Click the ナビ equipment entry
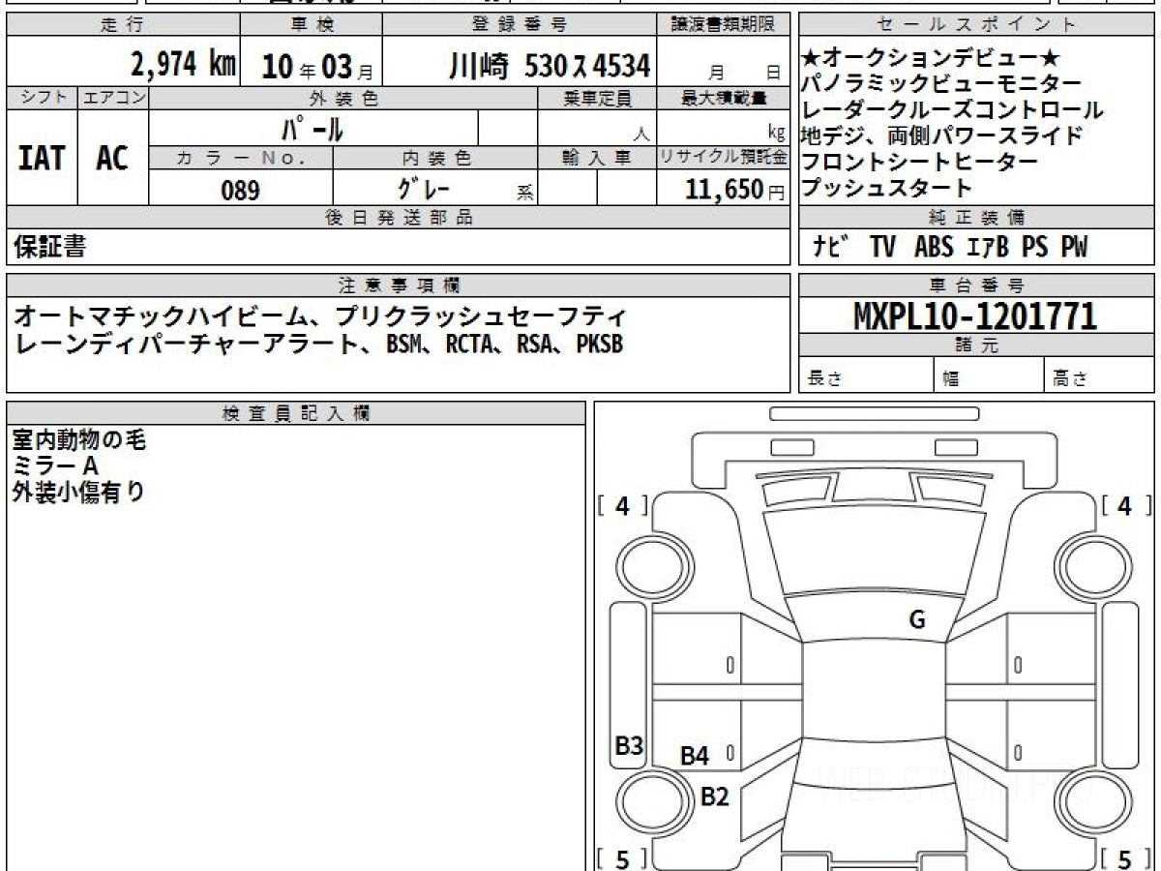This screenshot has height=871, width=1161. tap(832, 247)
